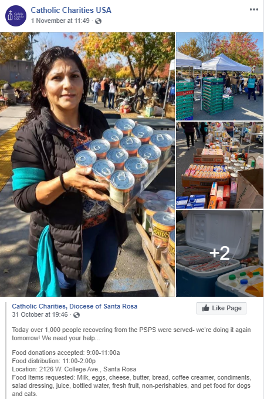
Task: Like the Diocese of Santa Rosa page
Action: click(x=221, y=308)
